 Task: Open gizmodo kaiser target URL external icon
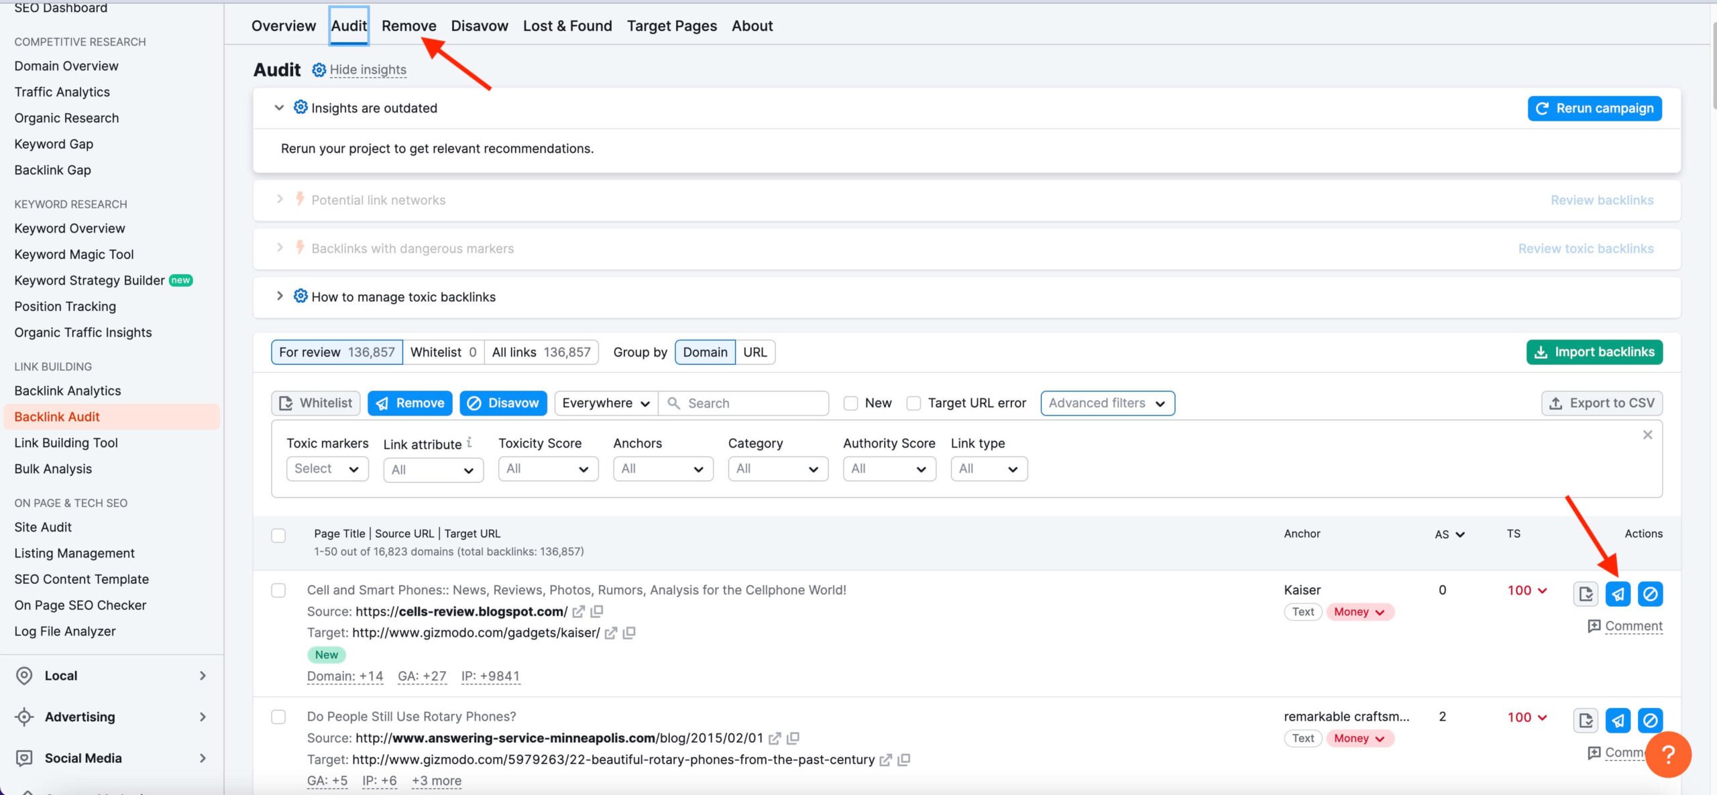pyautogui.click(x=610, y=633)
